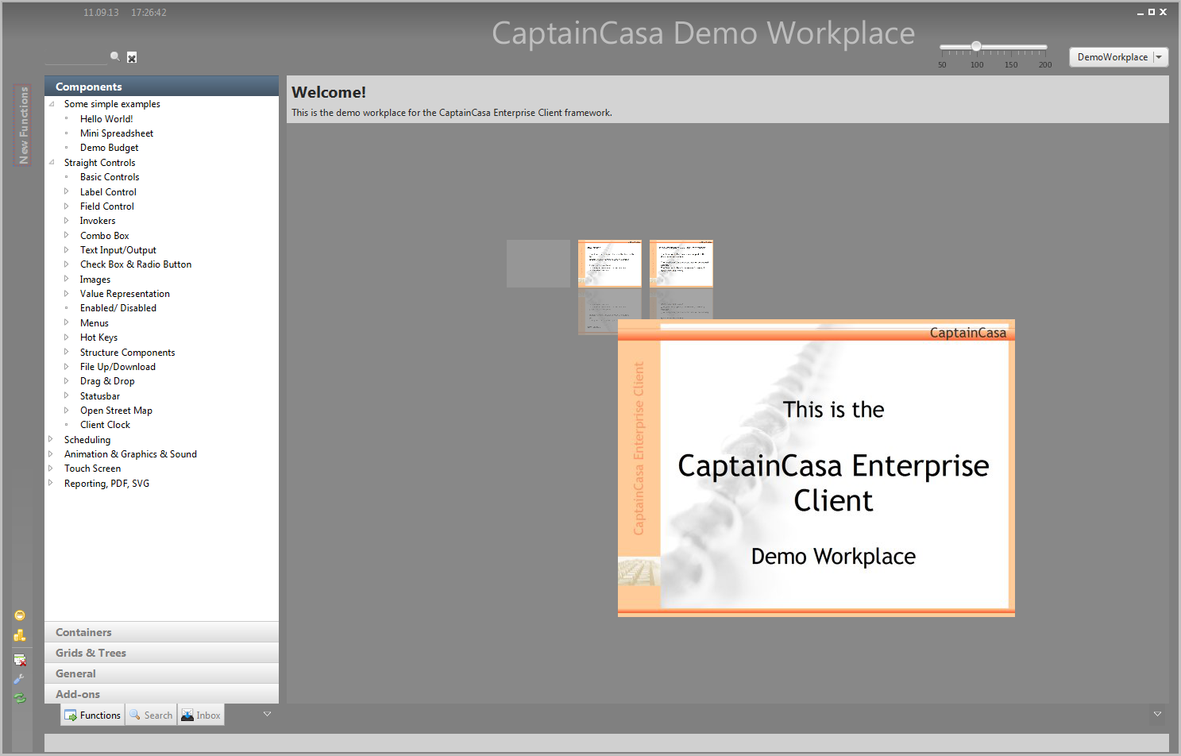The height and width of the screenshot is (756, 1181).
Task: Select the Hello World! example
Action: (106, 119)
